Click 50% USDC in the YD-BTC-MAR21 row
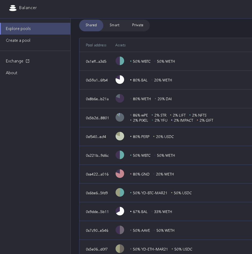 pyautogui.click(x=183, y=193)
